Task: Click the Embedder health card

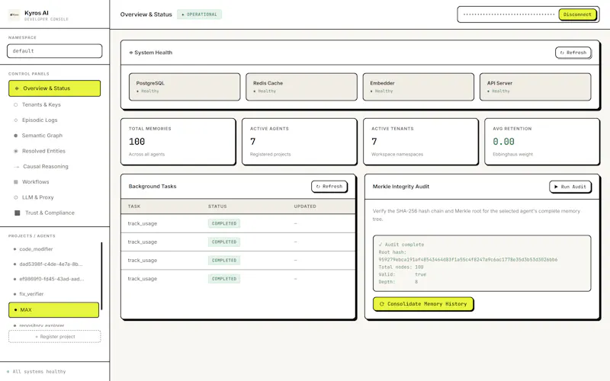Action: (x=418, y=87)
